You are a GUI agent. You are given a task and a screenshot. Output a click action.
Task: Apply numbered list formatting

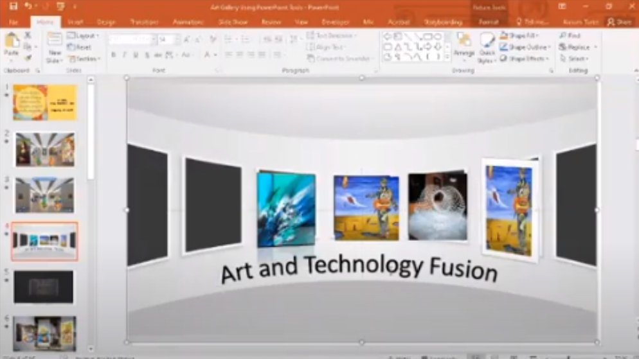tap(246, 39)
